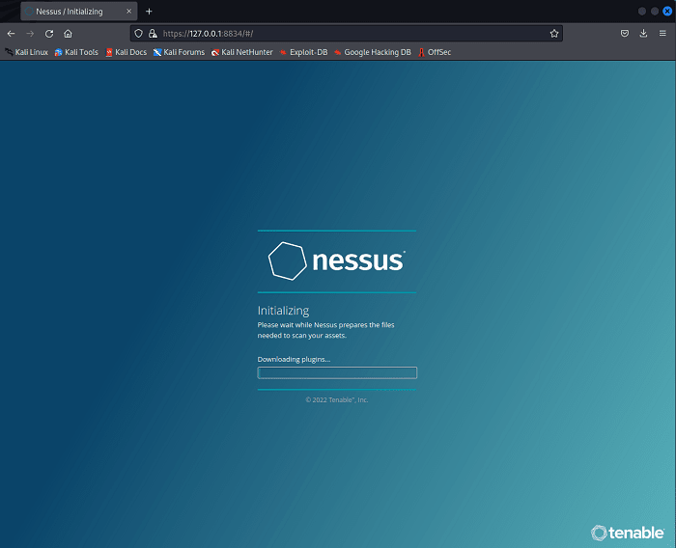This screenshot has height=548, width=676.
Task: Click the Initializing heading text
Action: (283, 311)
